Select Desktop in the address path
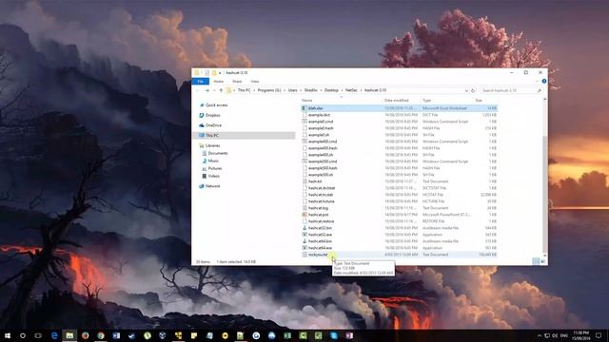This screenshot has height=342, width=609. point(331,90)
